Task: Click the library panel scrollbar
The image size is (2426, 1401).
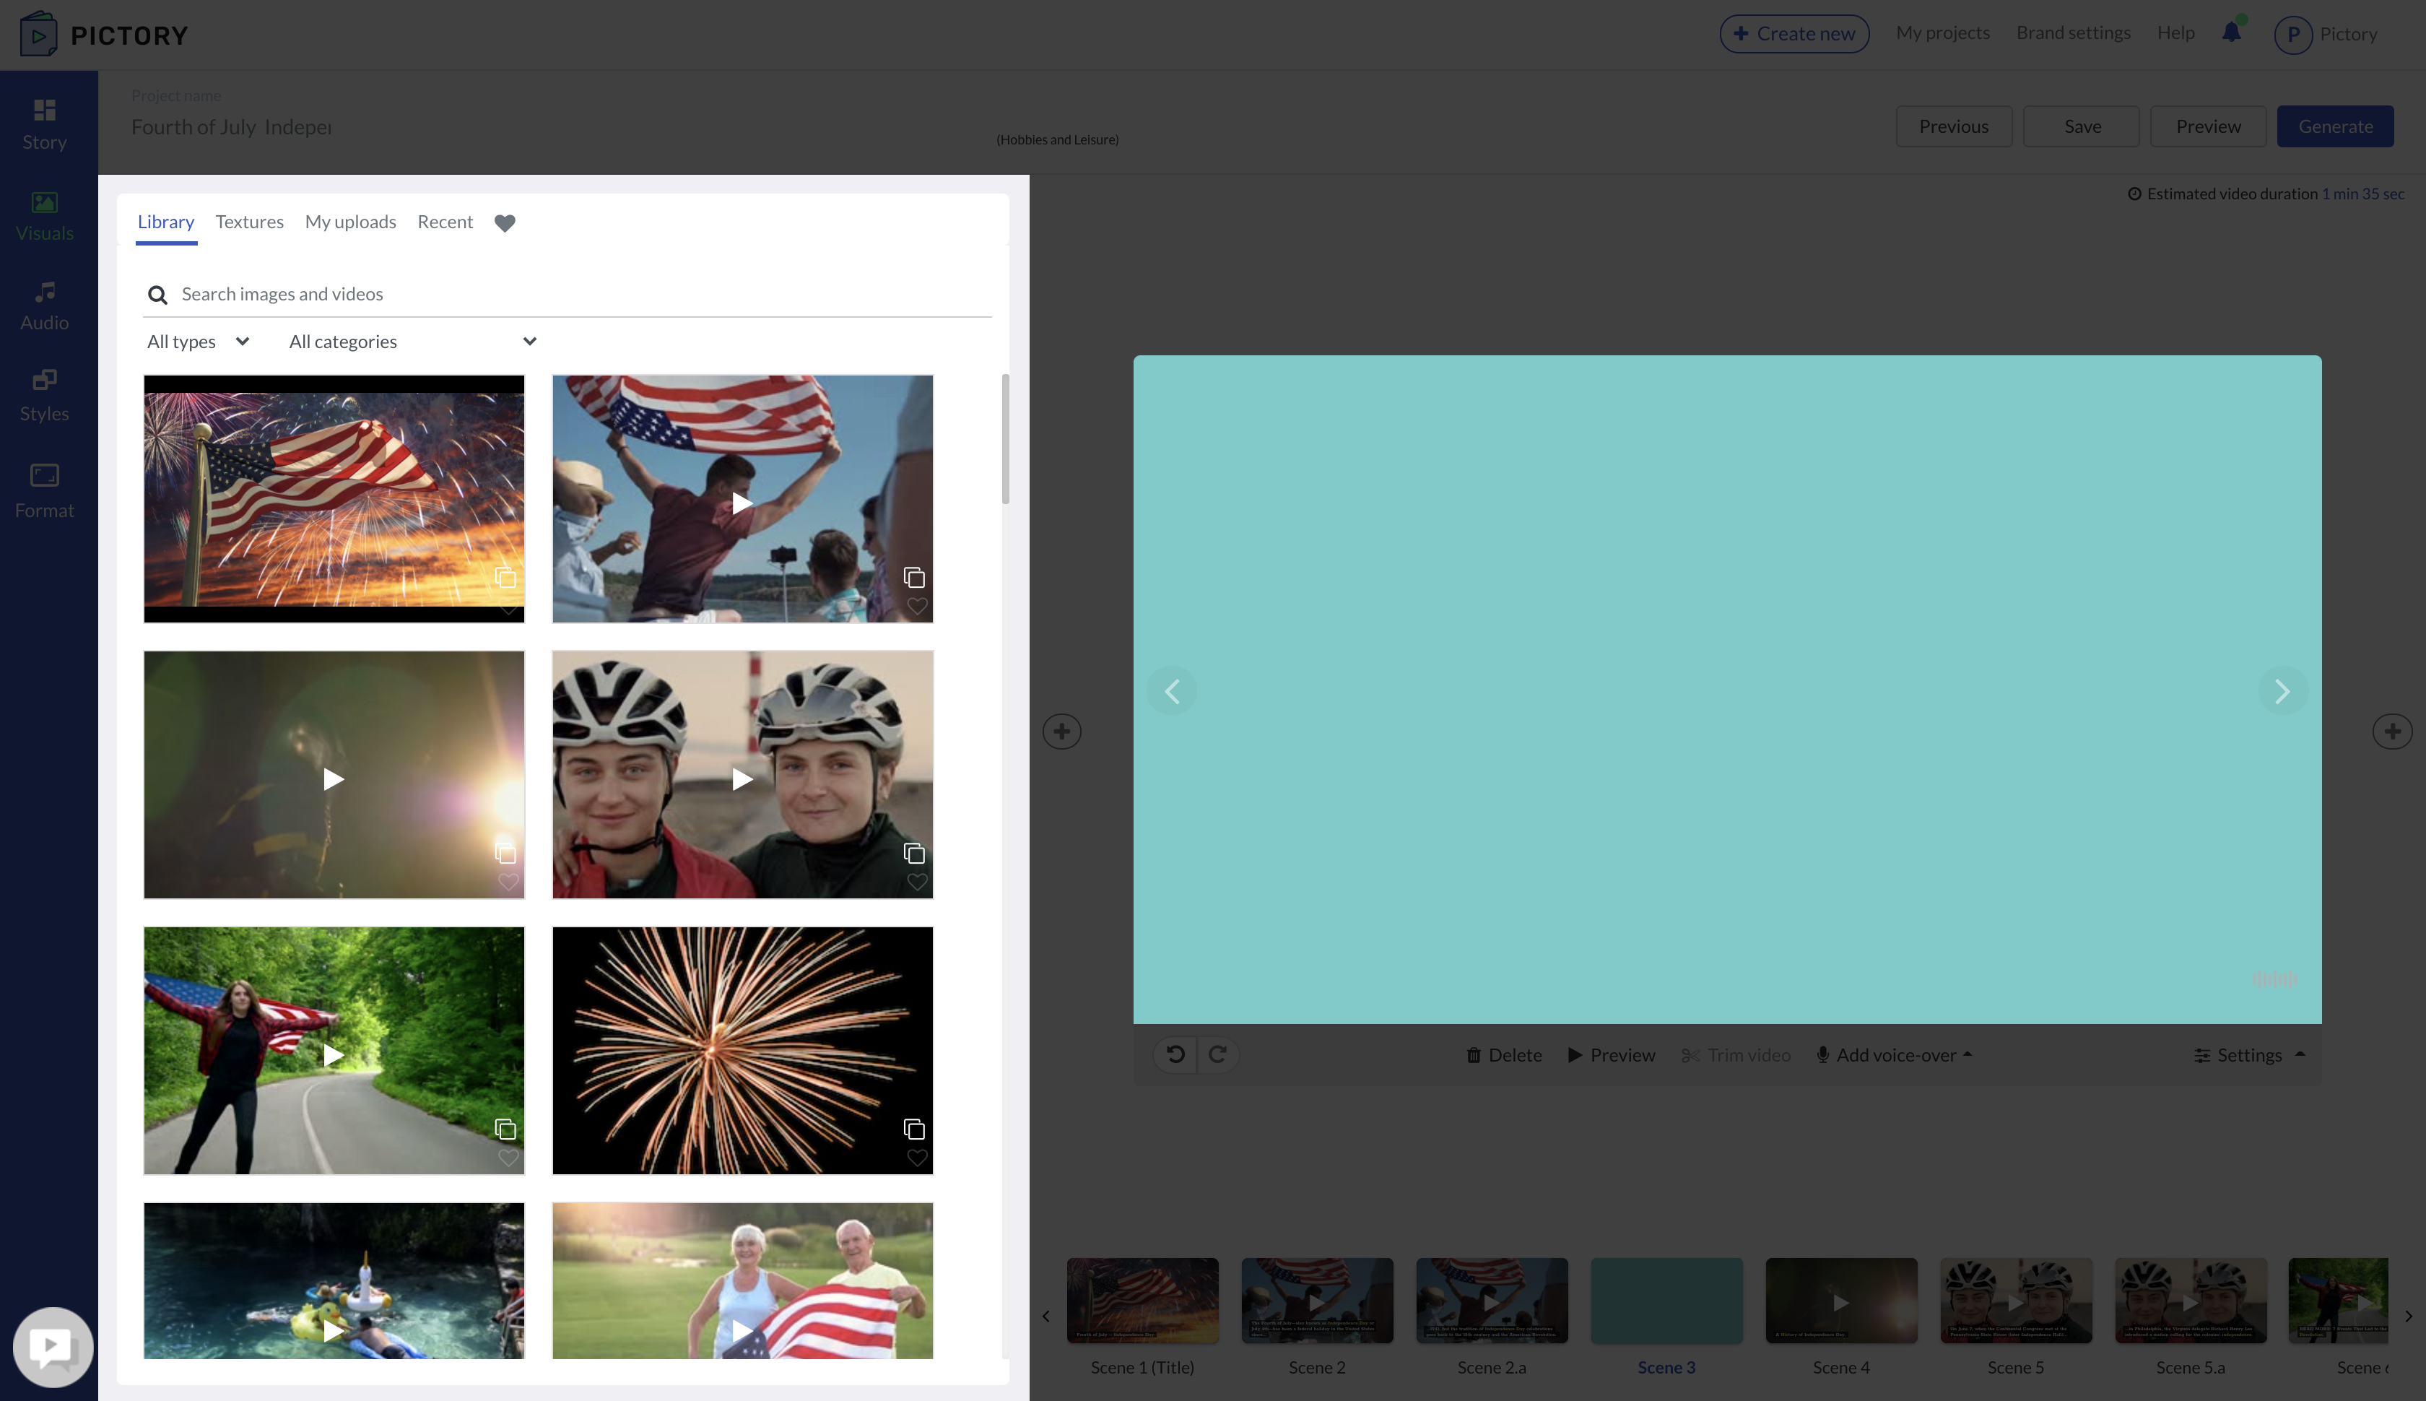Action: point(1005,440)
